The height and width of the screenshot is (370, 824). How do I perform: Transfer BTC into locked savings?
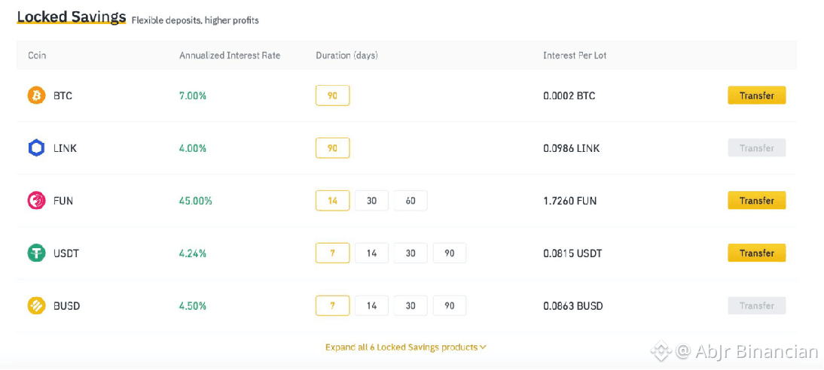[x=756, y=96]
